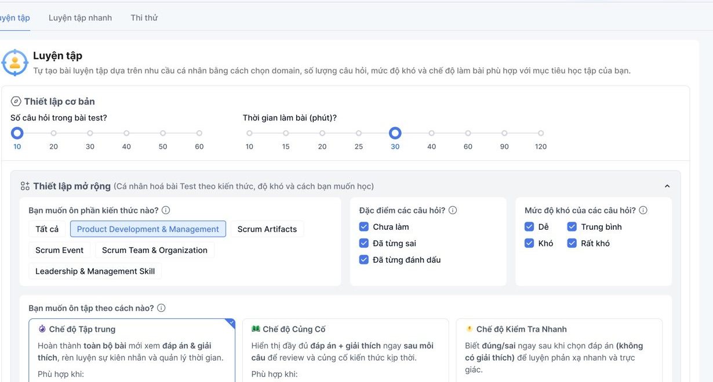Set test duration slider to 120 minutes
Image resolution: width=713 pixels, height=382 pixels.
point(541,133)
